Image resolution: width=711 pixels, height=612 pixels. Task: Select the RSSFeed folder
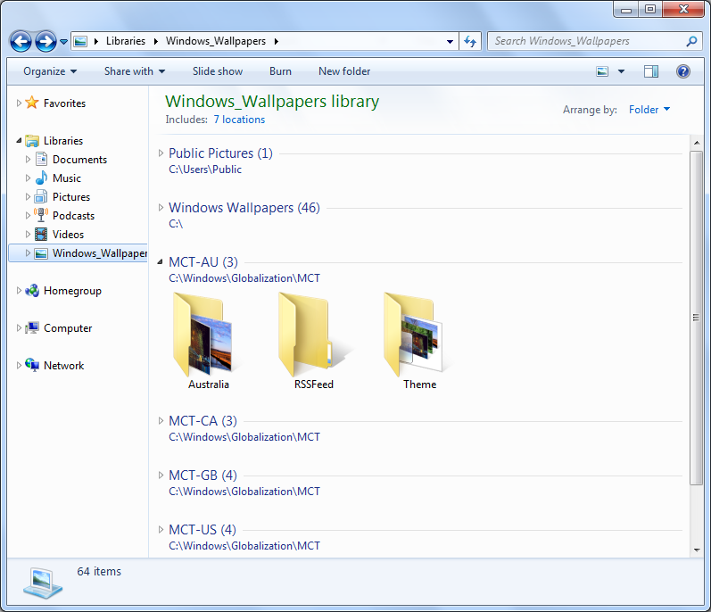314,341
